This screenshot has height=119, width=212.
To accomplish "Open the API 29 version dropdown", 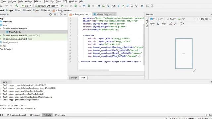I will 182,19.
